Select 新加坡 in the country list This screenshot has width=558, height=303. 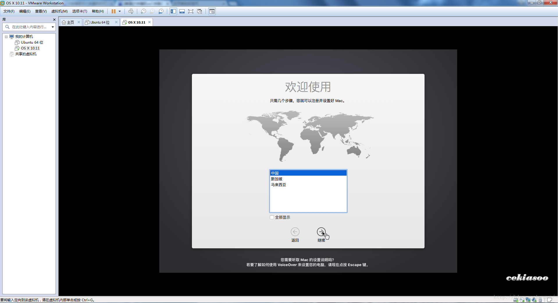click(308, 179)
